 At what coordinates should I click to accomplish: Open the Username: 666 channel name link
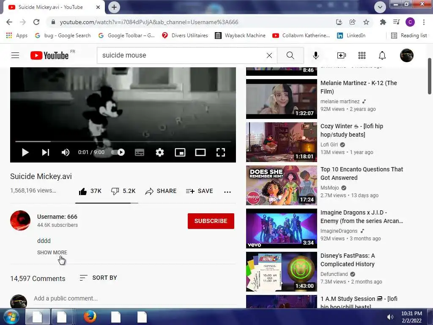(x=57, y=217)
